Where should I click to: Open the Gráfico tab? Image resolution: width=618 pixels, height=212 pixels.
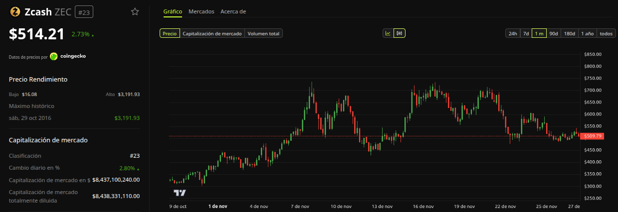(x=173, y=11)
